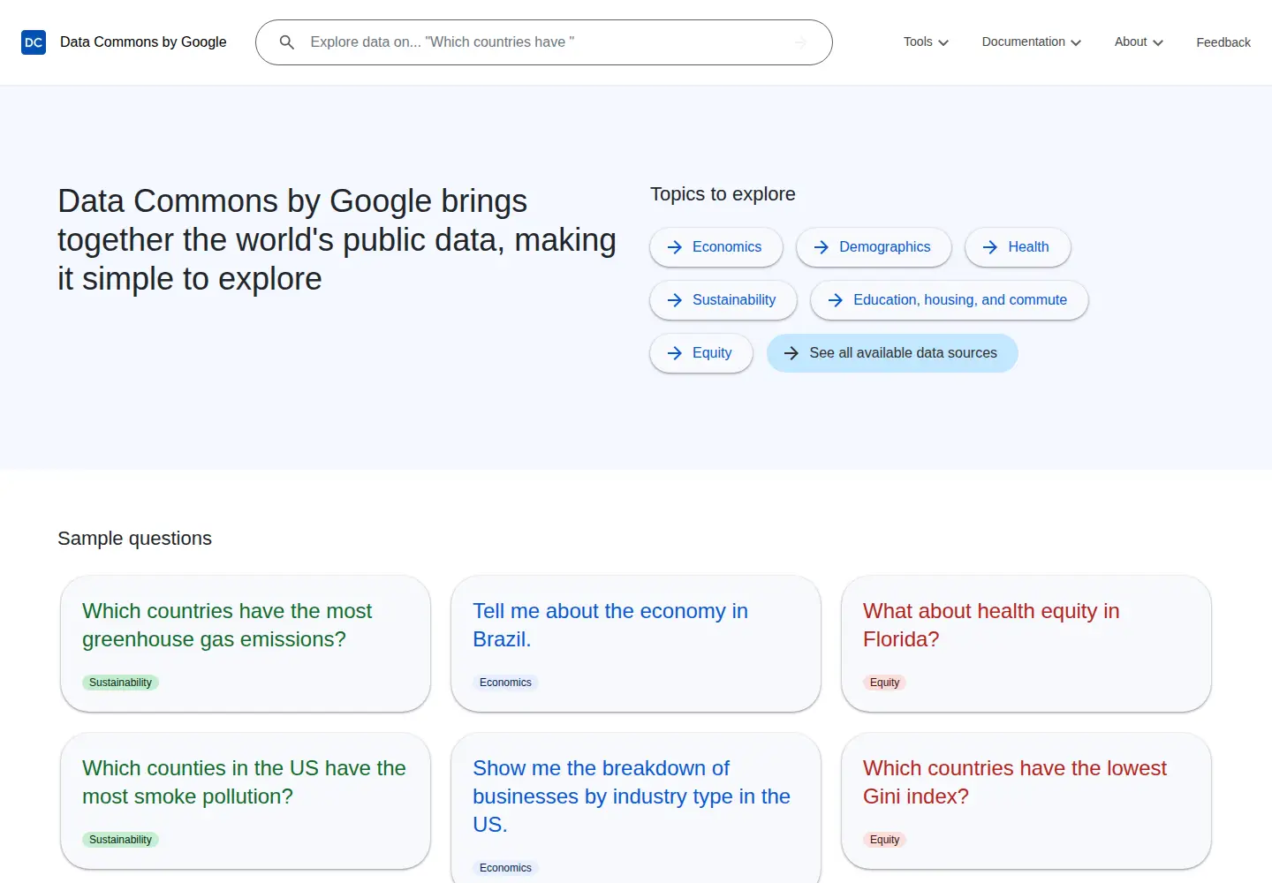Open the economy in Brazil question
The image size is (1272, 883).
point(636,644)
